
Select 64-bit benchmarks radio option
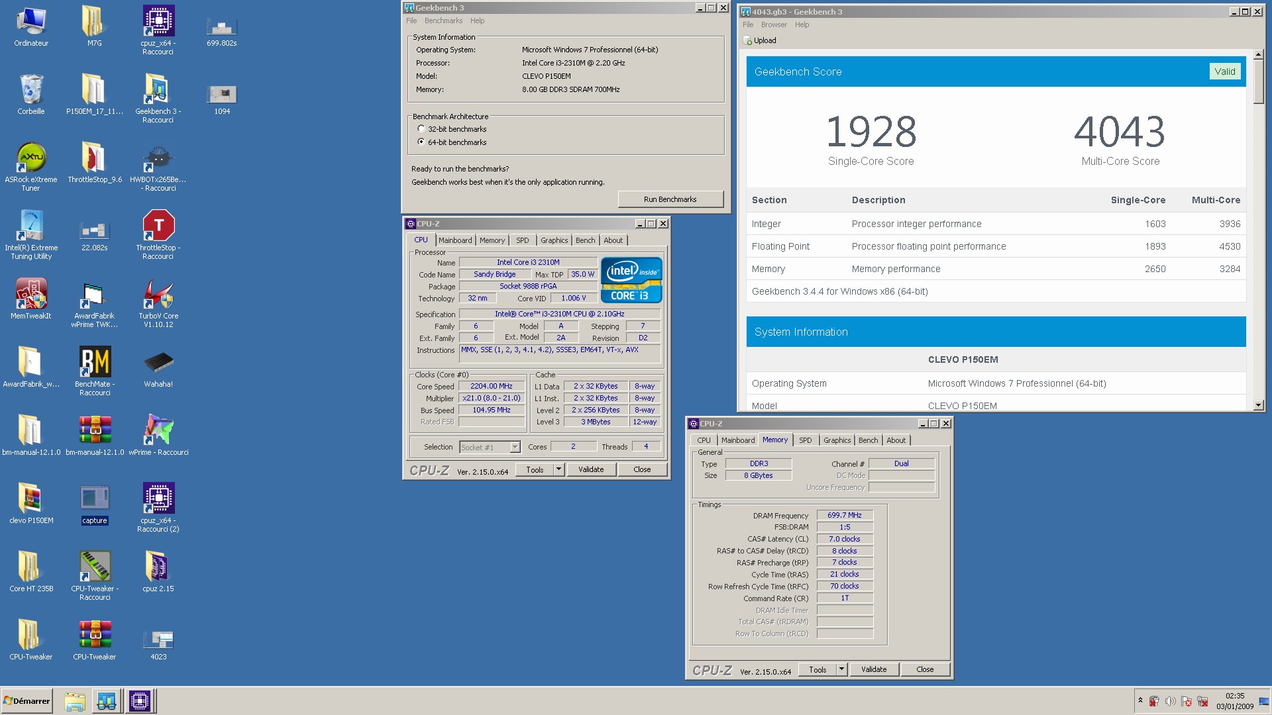pos(421,142)
